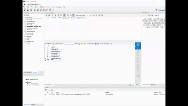
Task: Select the Sales/Marketing cell
Action: pyautogui.click(x=56, y=57)
